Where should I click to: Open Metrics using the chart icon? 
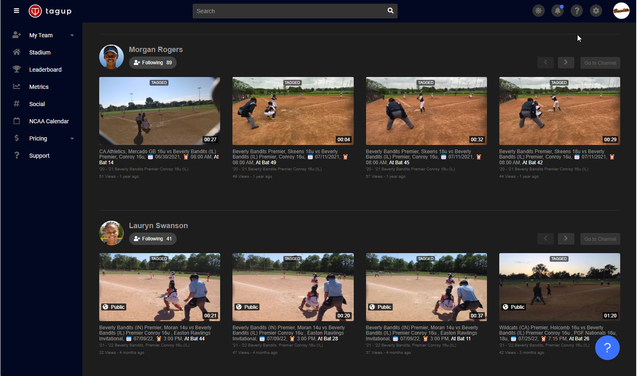coord(16,86)
